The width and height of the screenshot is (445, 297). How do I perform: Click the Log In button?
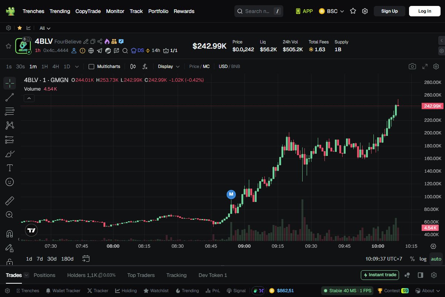point(425,11)
